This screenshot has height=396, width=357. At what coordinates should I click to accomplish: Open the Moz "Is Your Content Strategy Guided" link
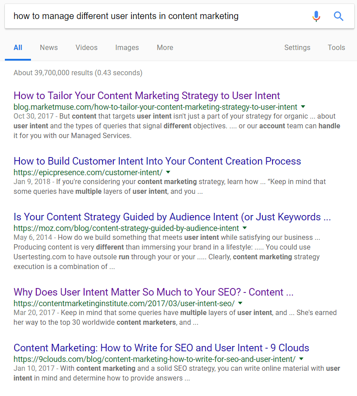coord(172,217)
